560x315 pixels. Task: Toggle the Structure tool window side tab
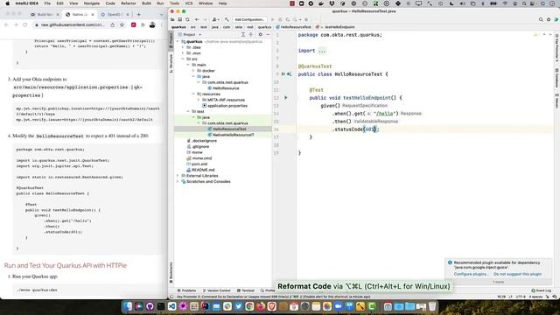(x=171, y=64)
